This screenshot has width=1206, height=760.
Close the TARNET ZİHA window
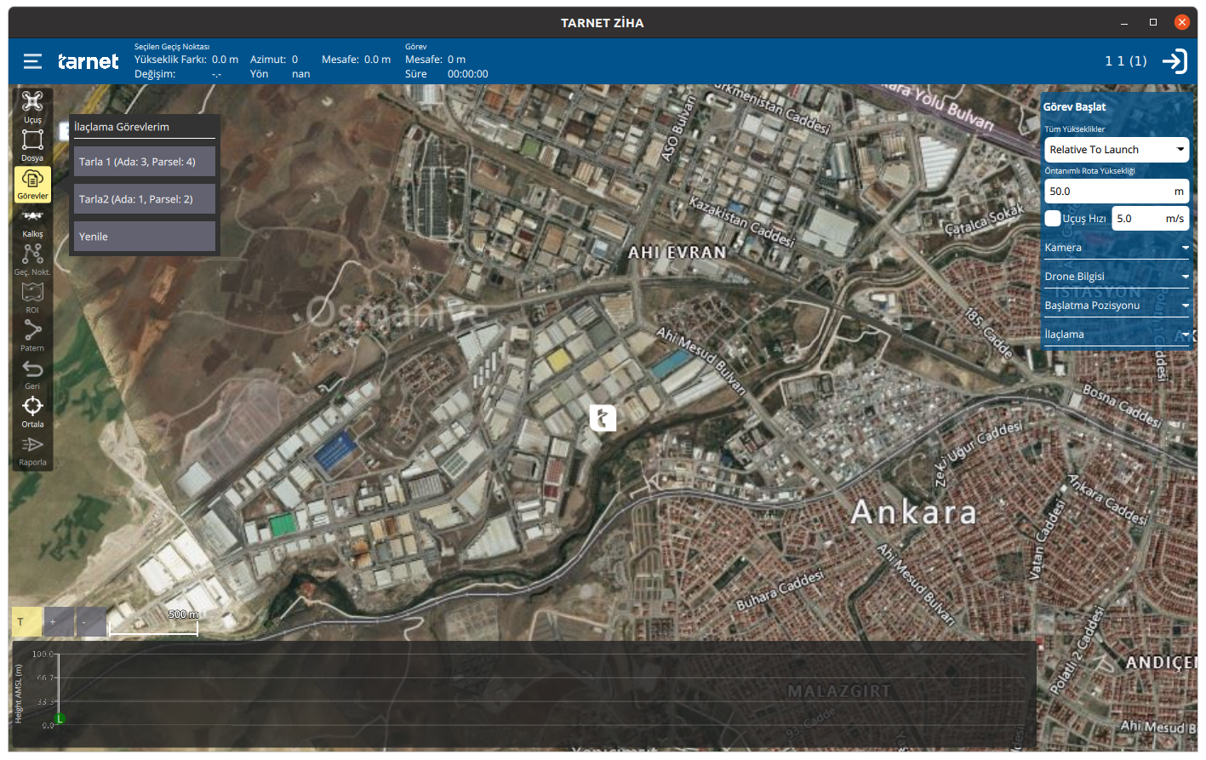point(1182,22)
